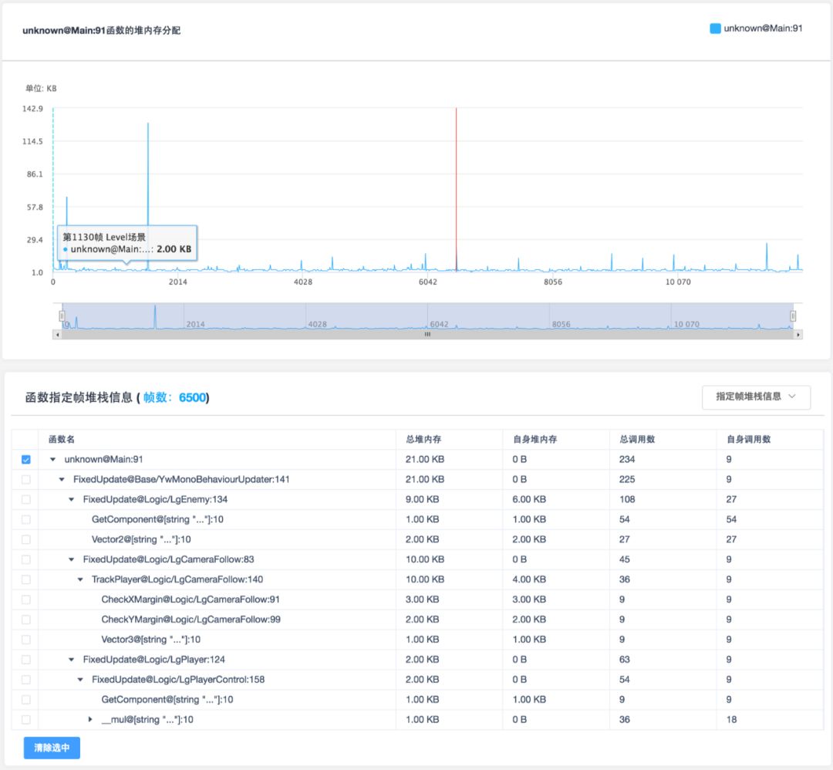Select the Vector3@[string "..."]:10 row name

coord(151,640)
